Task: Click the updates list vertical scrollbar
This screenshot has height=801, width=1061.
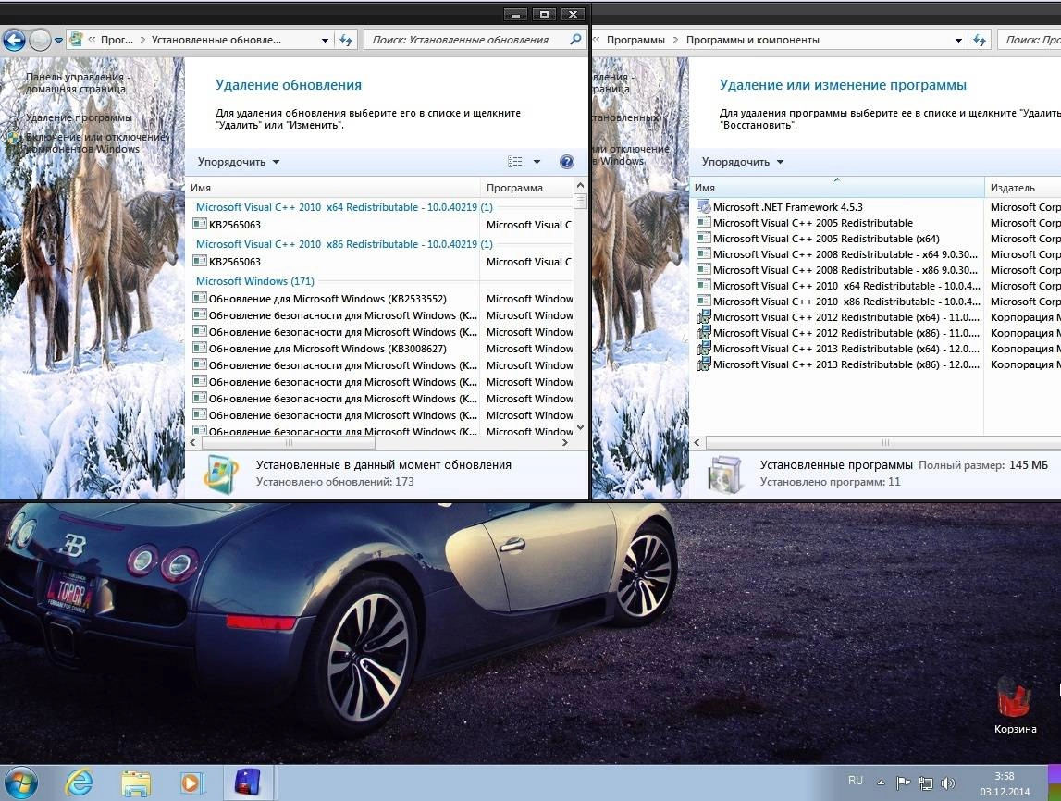Action: tap(580, 308)
